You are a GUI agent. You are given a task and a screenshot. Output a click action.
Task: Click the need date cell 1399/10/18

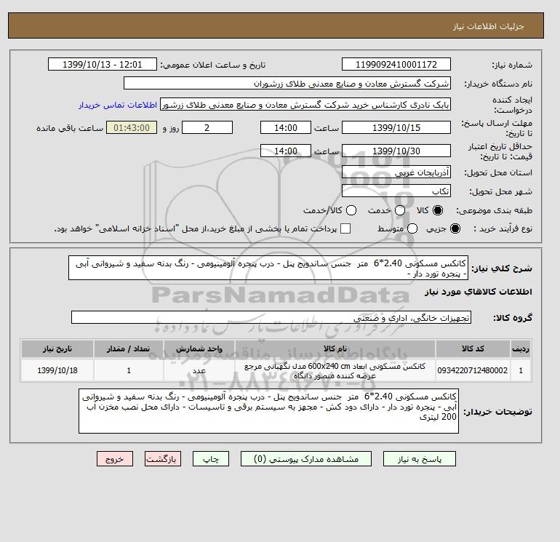57,370
